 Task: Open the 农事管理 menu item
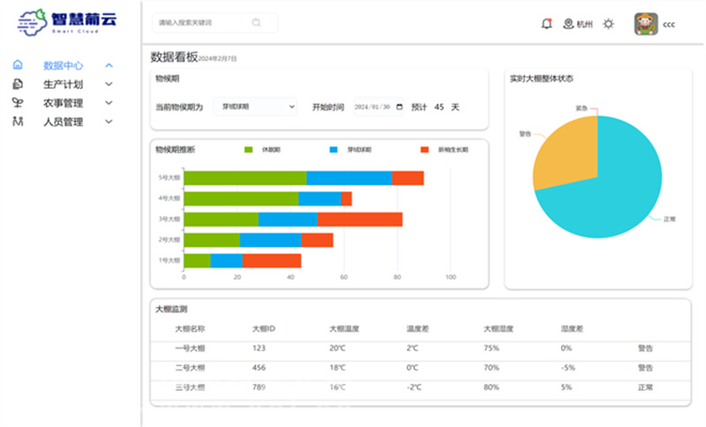pyautogui.click(x=63, y=103)
